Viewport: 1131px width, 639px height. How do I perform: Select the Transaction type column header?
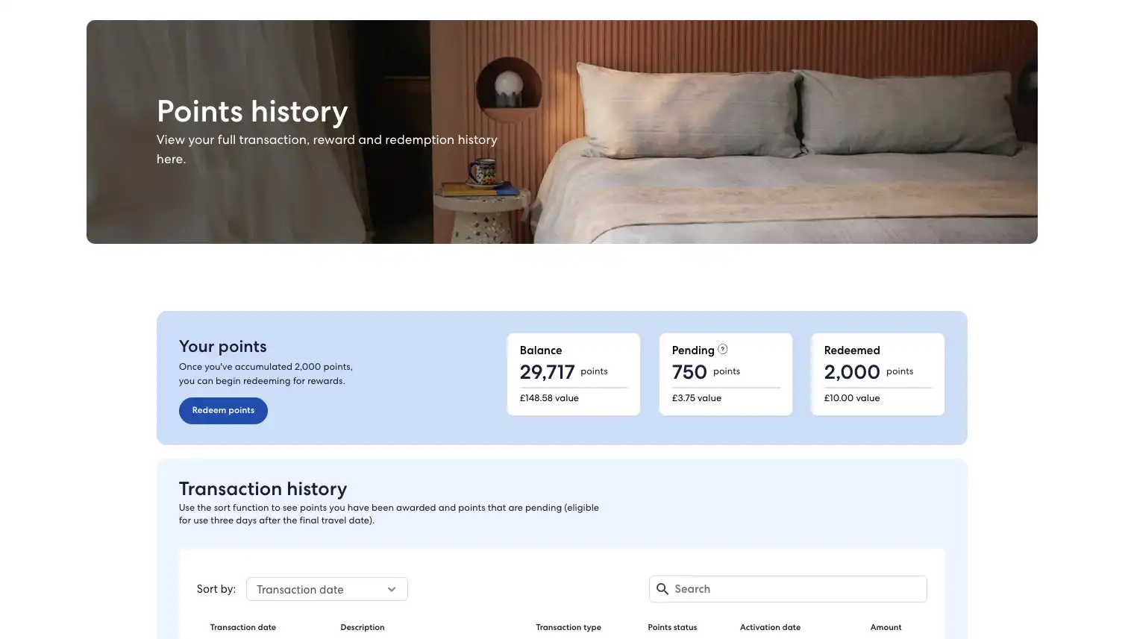coord(568,628)
